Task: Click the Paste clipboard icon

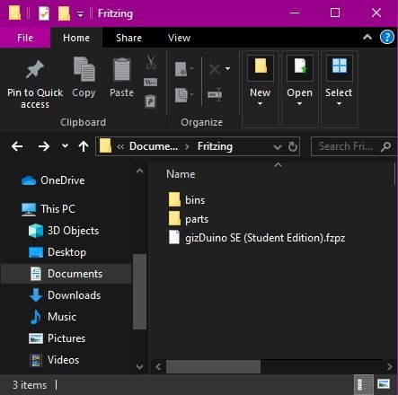Action: click(122, 69)
